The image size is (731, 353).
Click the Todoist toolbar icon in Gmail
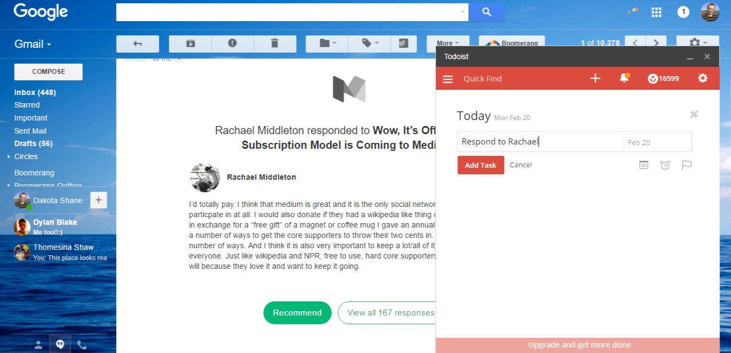tap(403, 43)
